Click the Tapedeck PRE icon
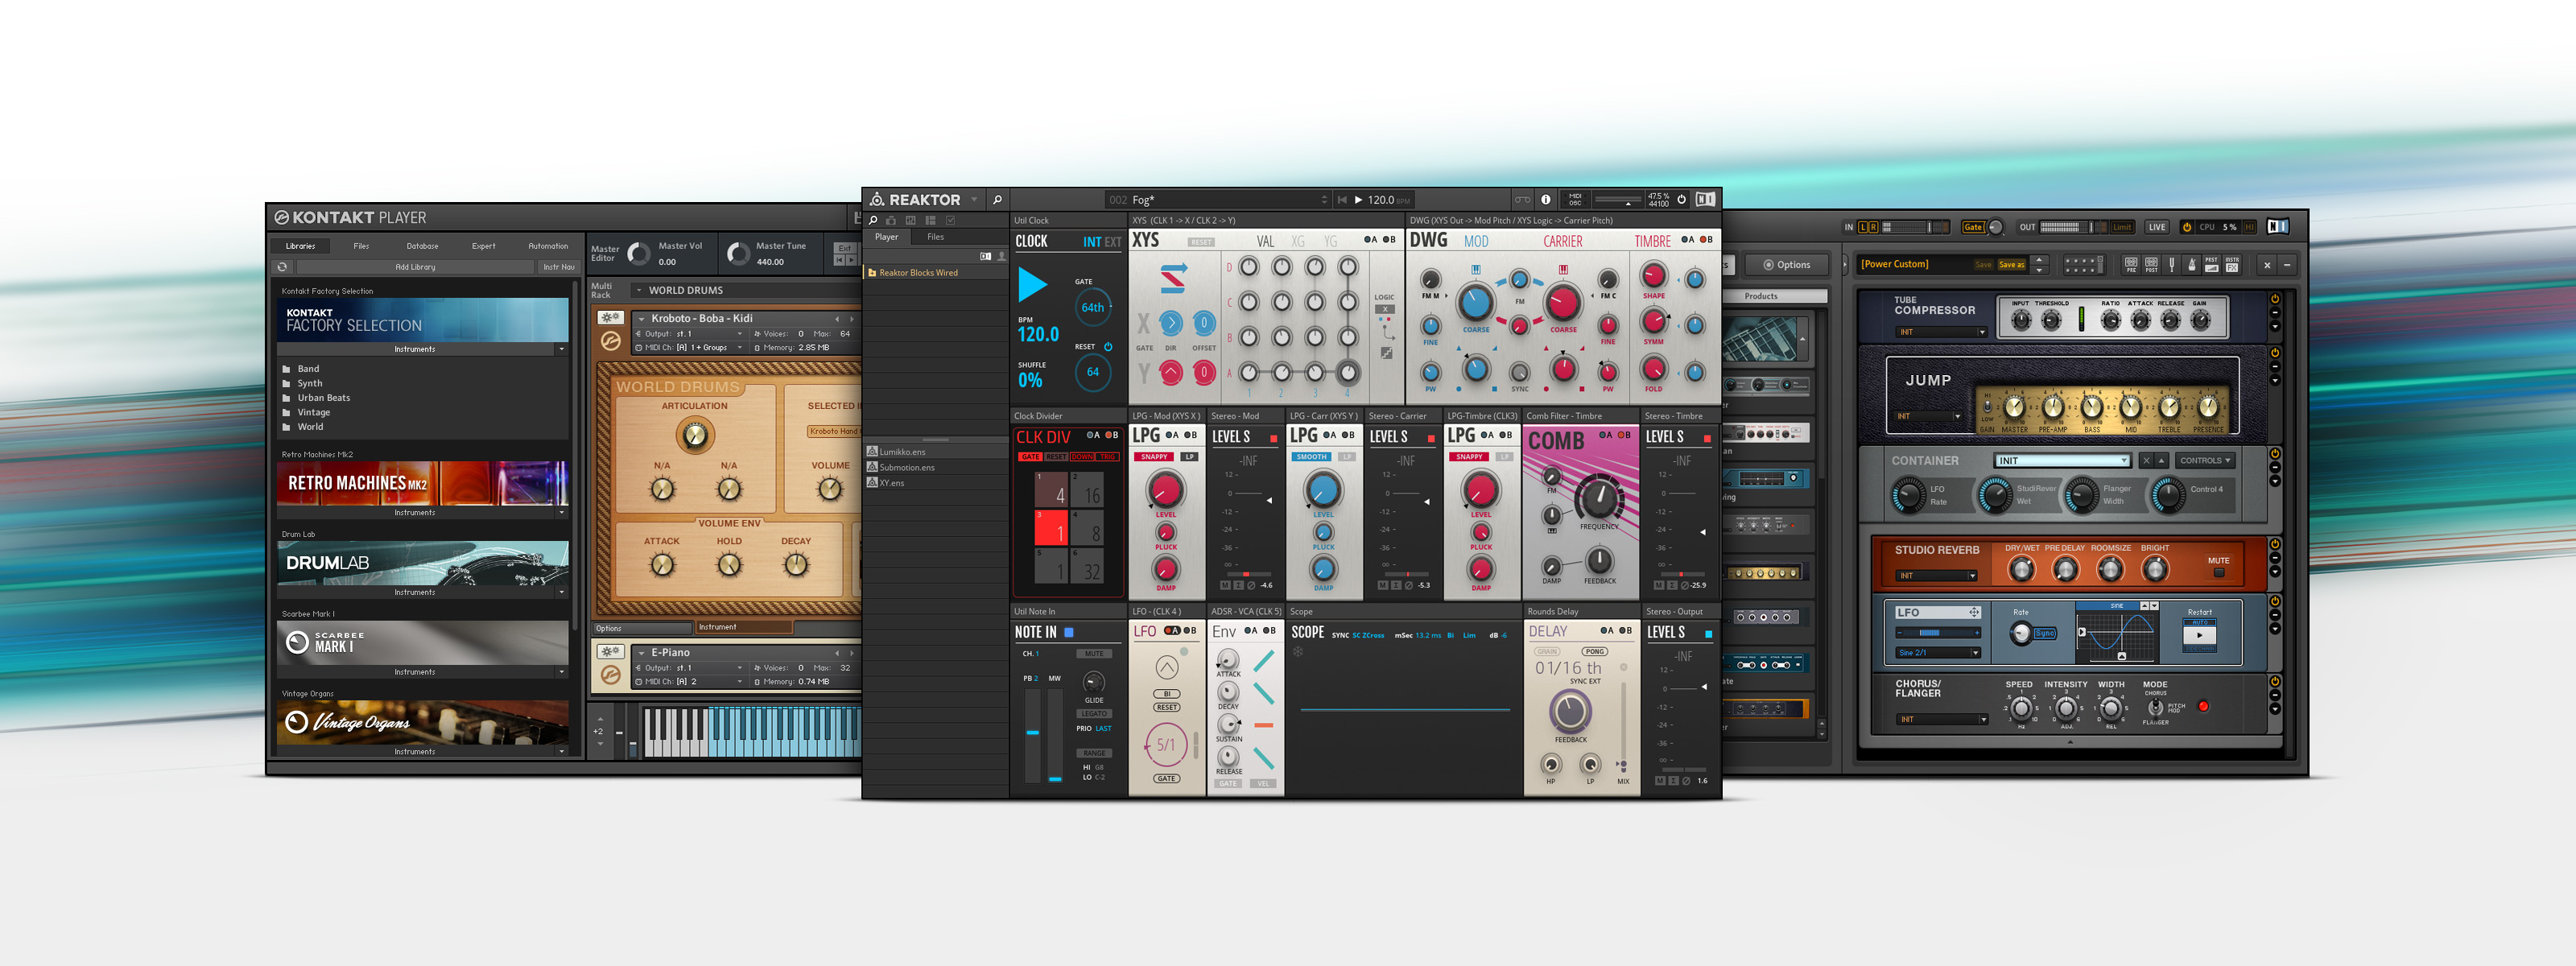 coord(2132,265)
